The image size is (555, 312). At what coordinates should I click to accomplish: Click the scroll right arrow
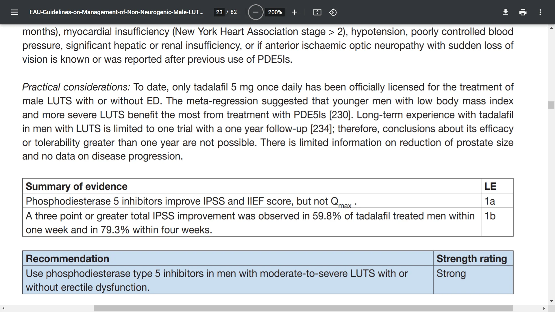(544, 309)
